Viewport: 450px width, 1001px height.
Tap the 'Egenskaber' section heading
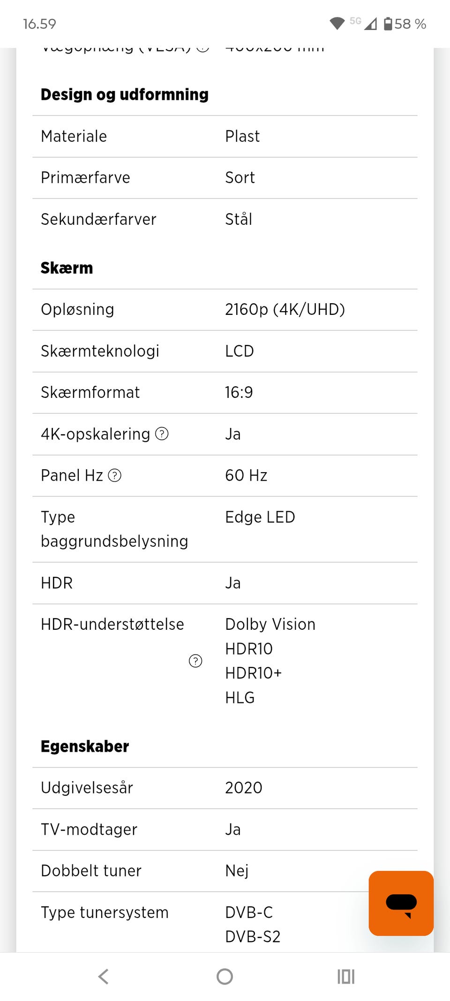point(85,746)
